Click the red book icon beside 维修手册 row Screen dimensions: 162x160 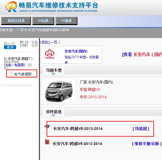pos(47,142)
